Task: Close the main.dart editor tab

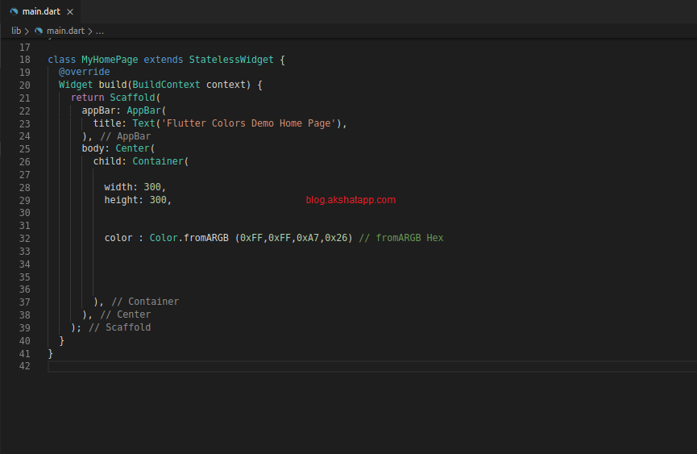Action: click(69, 11)
